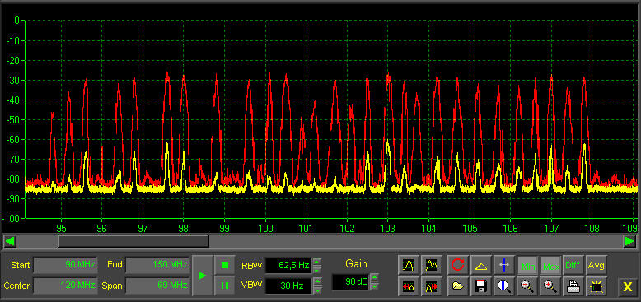Click the Start frequency field 90 MHz

[65, 265]
